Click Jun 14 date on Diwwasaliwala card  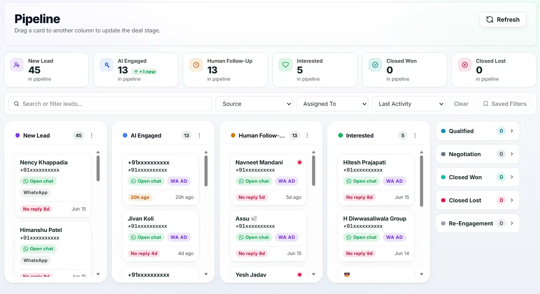pyautogui.click(x=402, y=253)
